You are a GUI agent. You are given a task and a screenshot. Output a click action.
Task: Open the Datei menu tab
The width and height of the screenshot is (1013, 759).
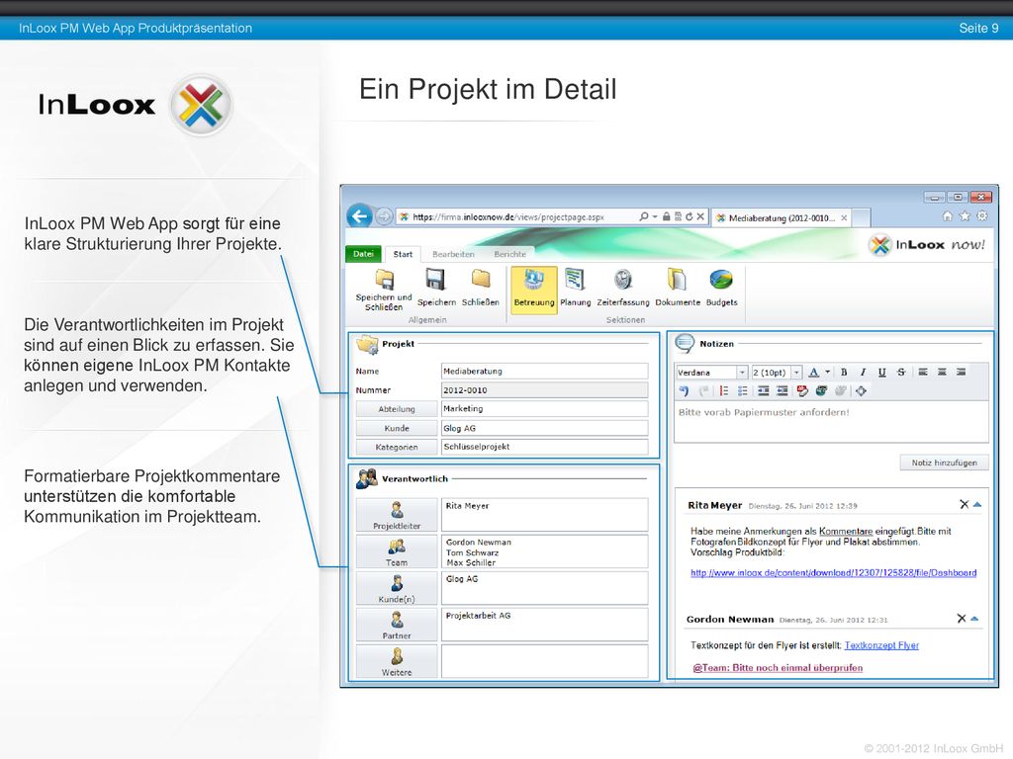tap(364, 254)
